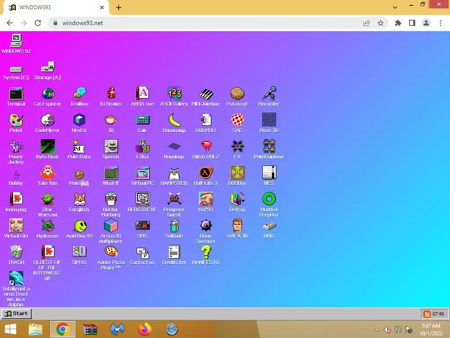Launch Adobe Pizza Player icon
Image resolution: width=450 pixels, height=338 pixels.
[111, 258]
